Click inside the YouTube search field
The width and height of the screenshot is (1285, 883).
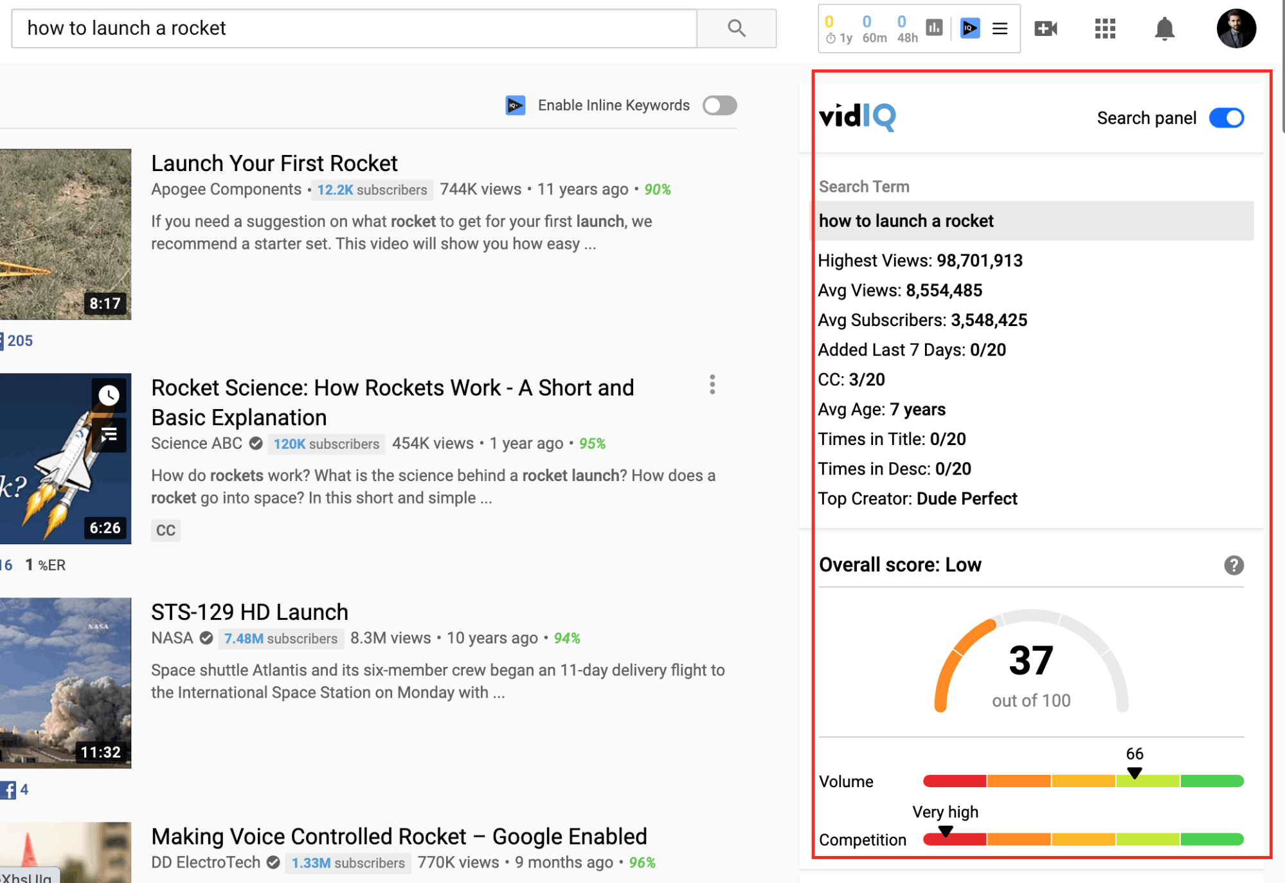(354, 28)
